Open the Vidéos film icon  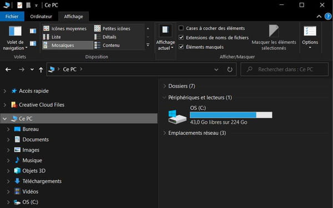click(17, 191)
